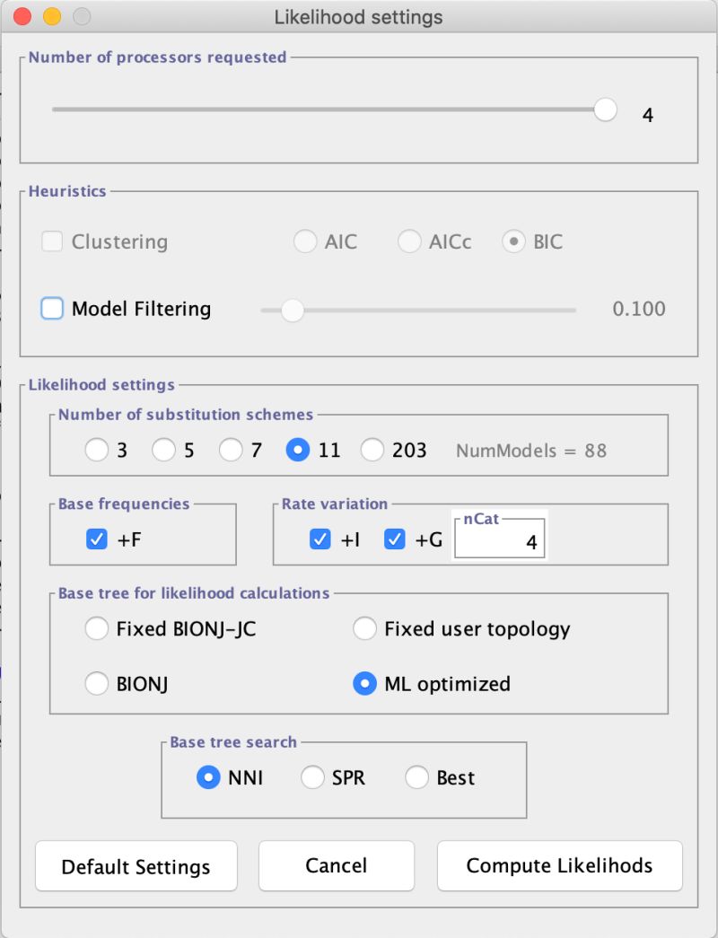The image size is (718, 938).
Task: Select the AICc heuristic criterion
Action: click(409, 241)
